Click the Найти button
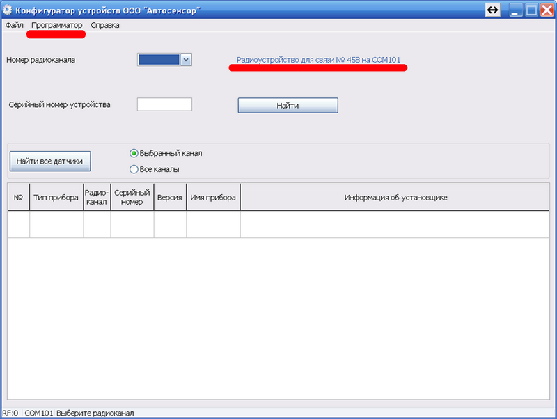This screenshot has width=557, height=419. click(x=288, y=106)
